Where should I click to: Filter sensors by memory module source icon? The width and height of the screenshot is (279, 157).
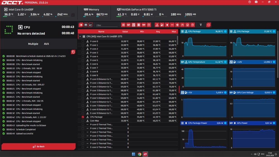pyautogui.click(x=144, y=25)
